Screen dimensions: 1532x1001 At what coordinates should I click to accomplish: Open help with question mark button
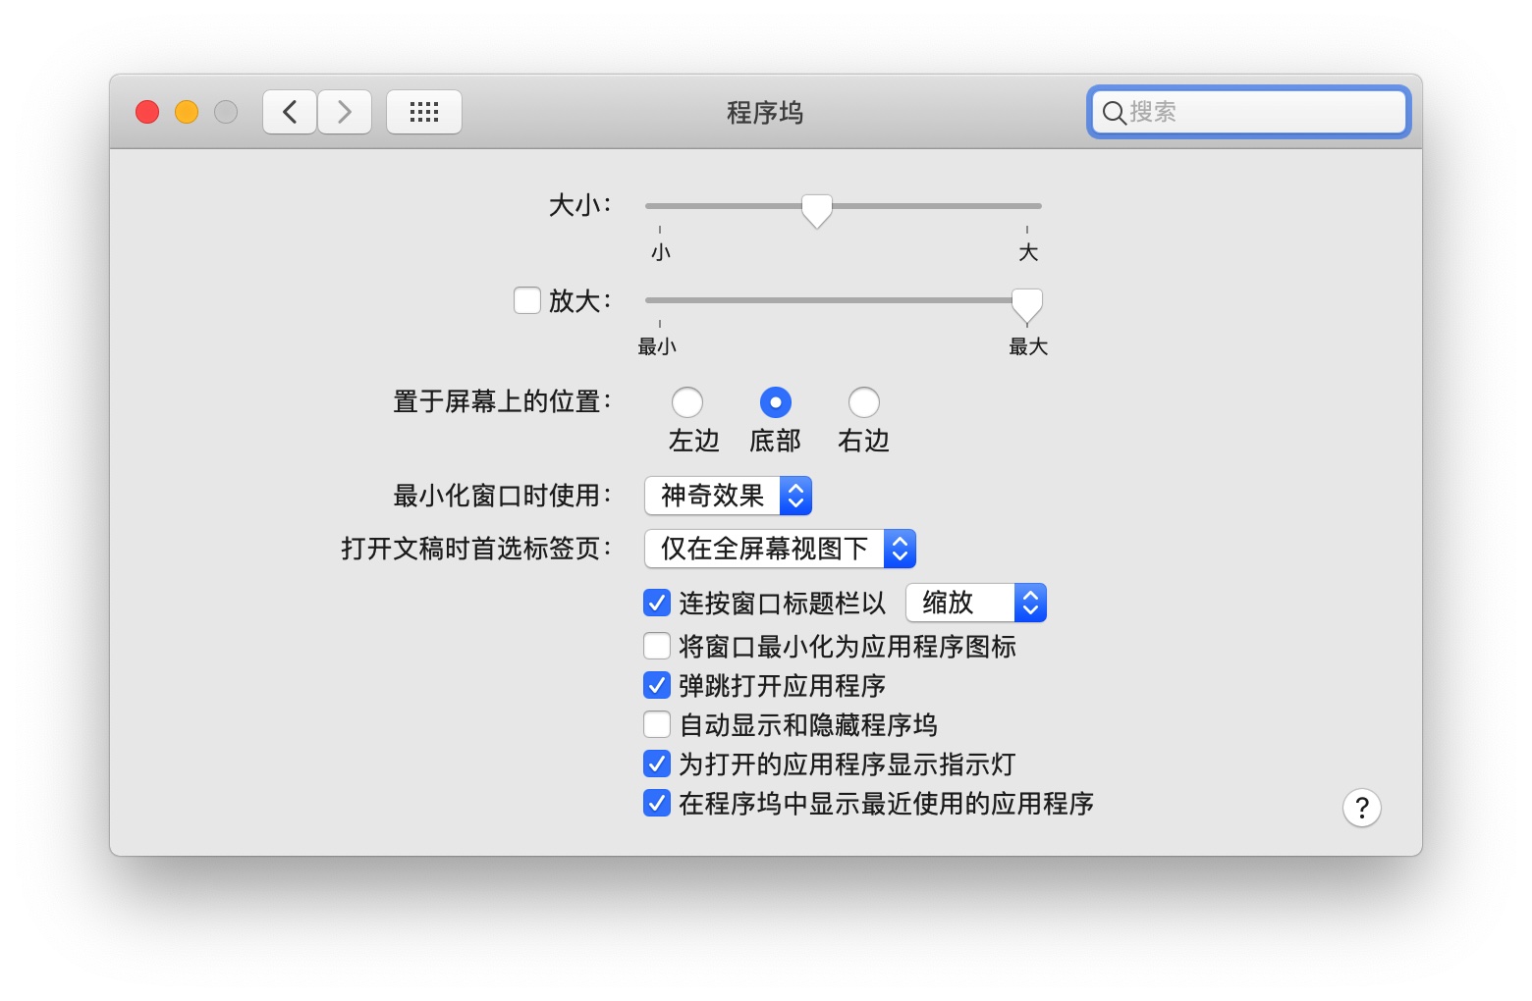coord(1361,808)
